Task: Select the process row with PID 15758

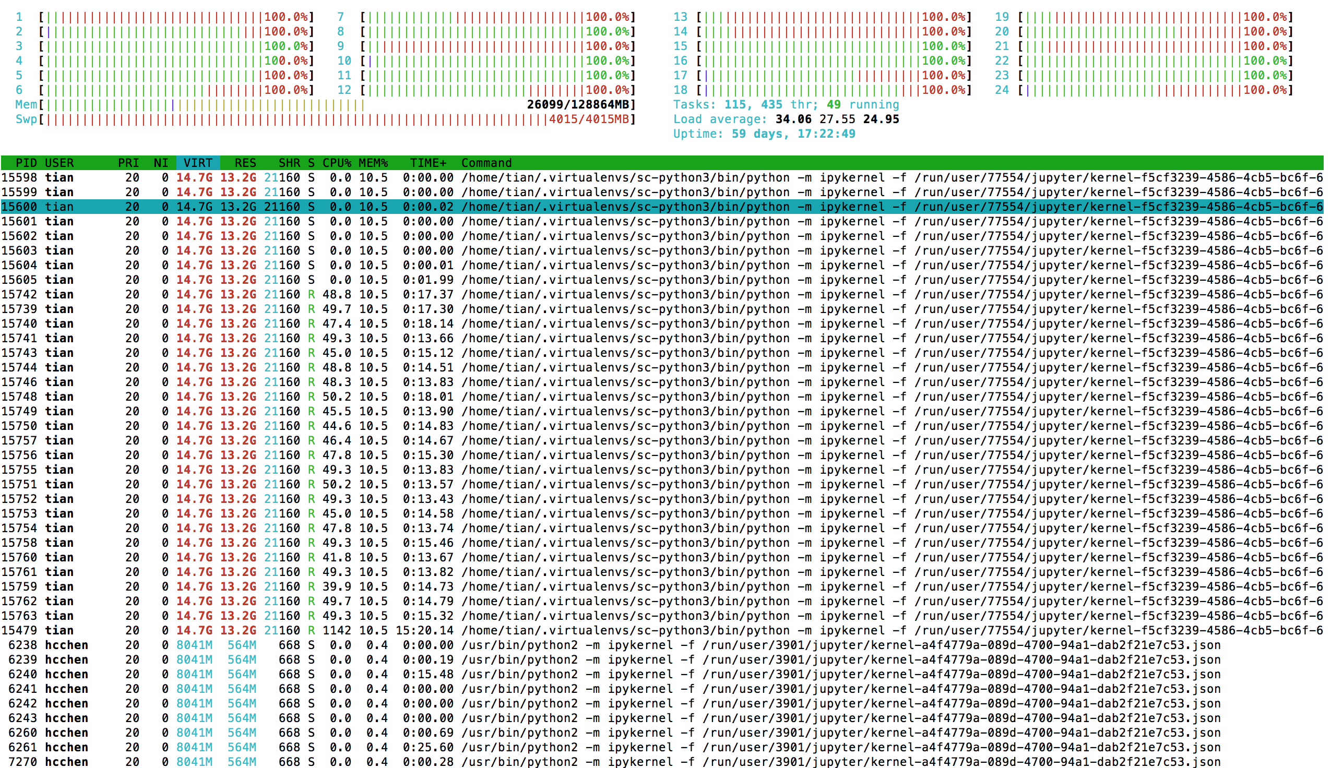Action: (x=662, y=543)
